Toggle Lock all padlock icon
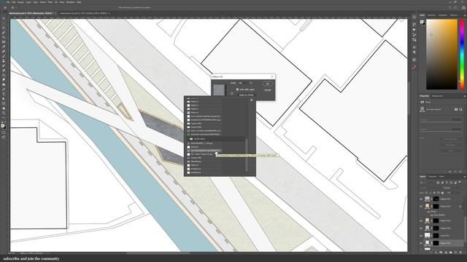Viewport: 467px width, 262px height. pos(442,193)
